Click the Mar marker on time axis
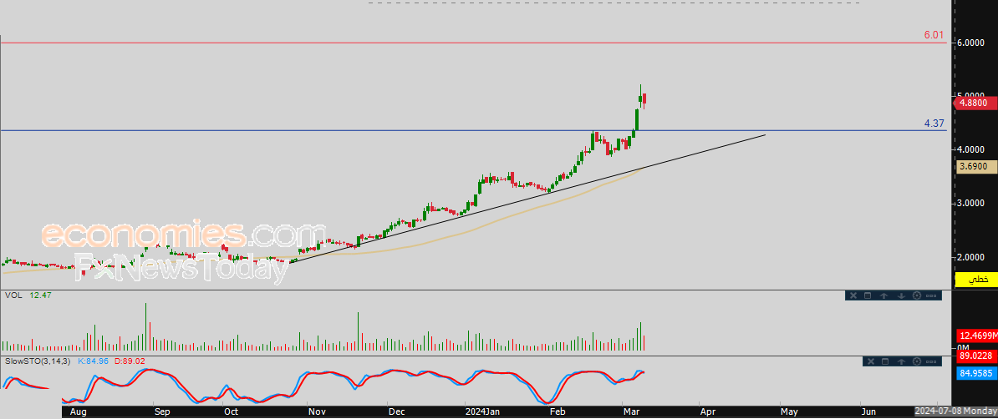Viewport: 998px width, 419px height. point(631,412)
